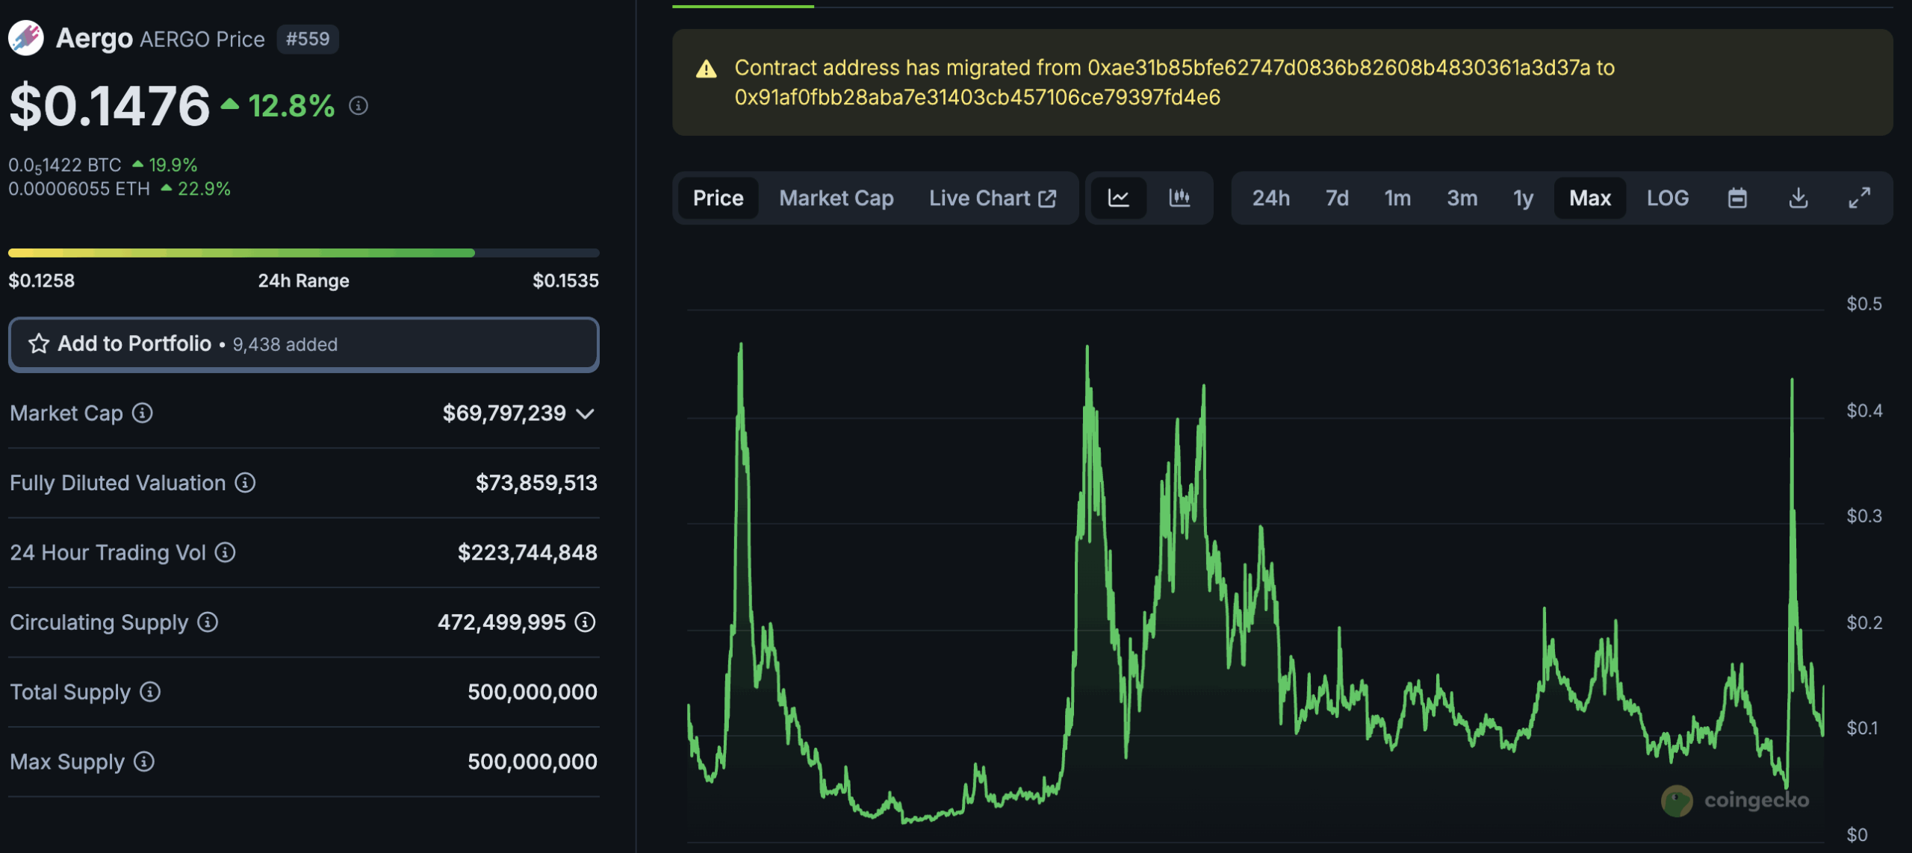Click the info icon beside Circulating Supply value
The image size is (1912, 853).
coord(586,622)
